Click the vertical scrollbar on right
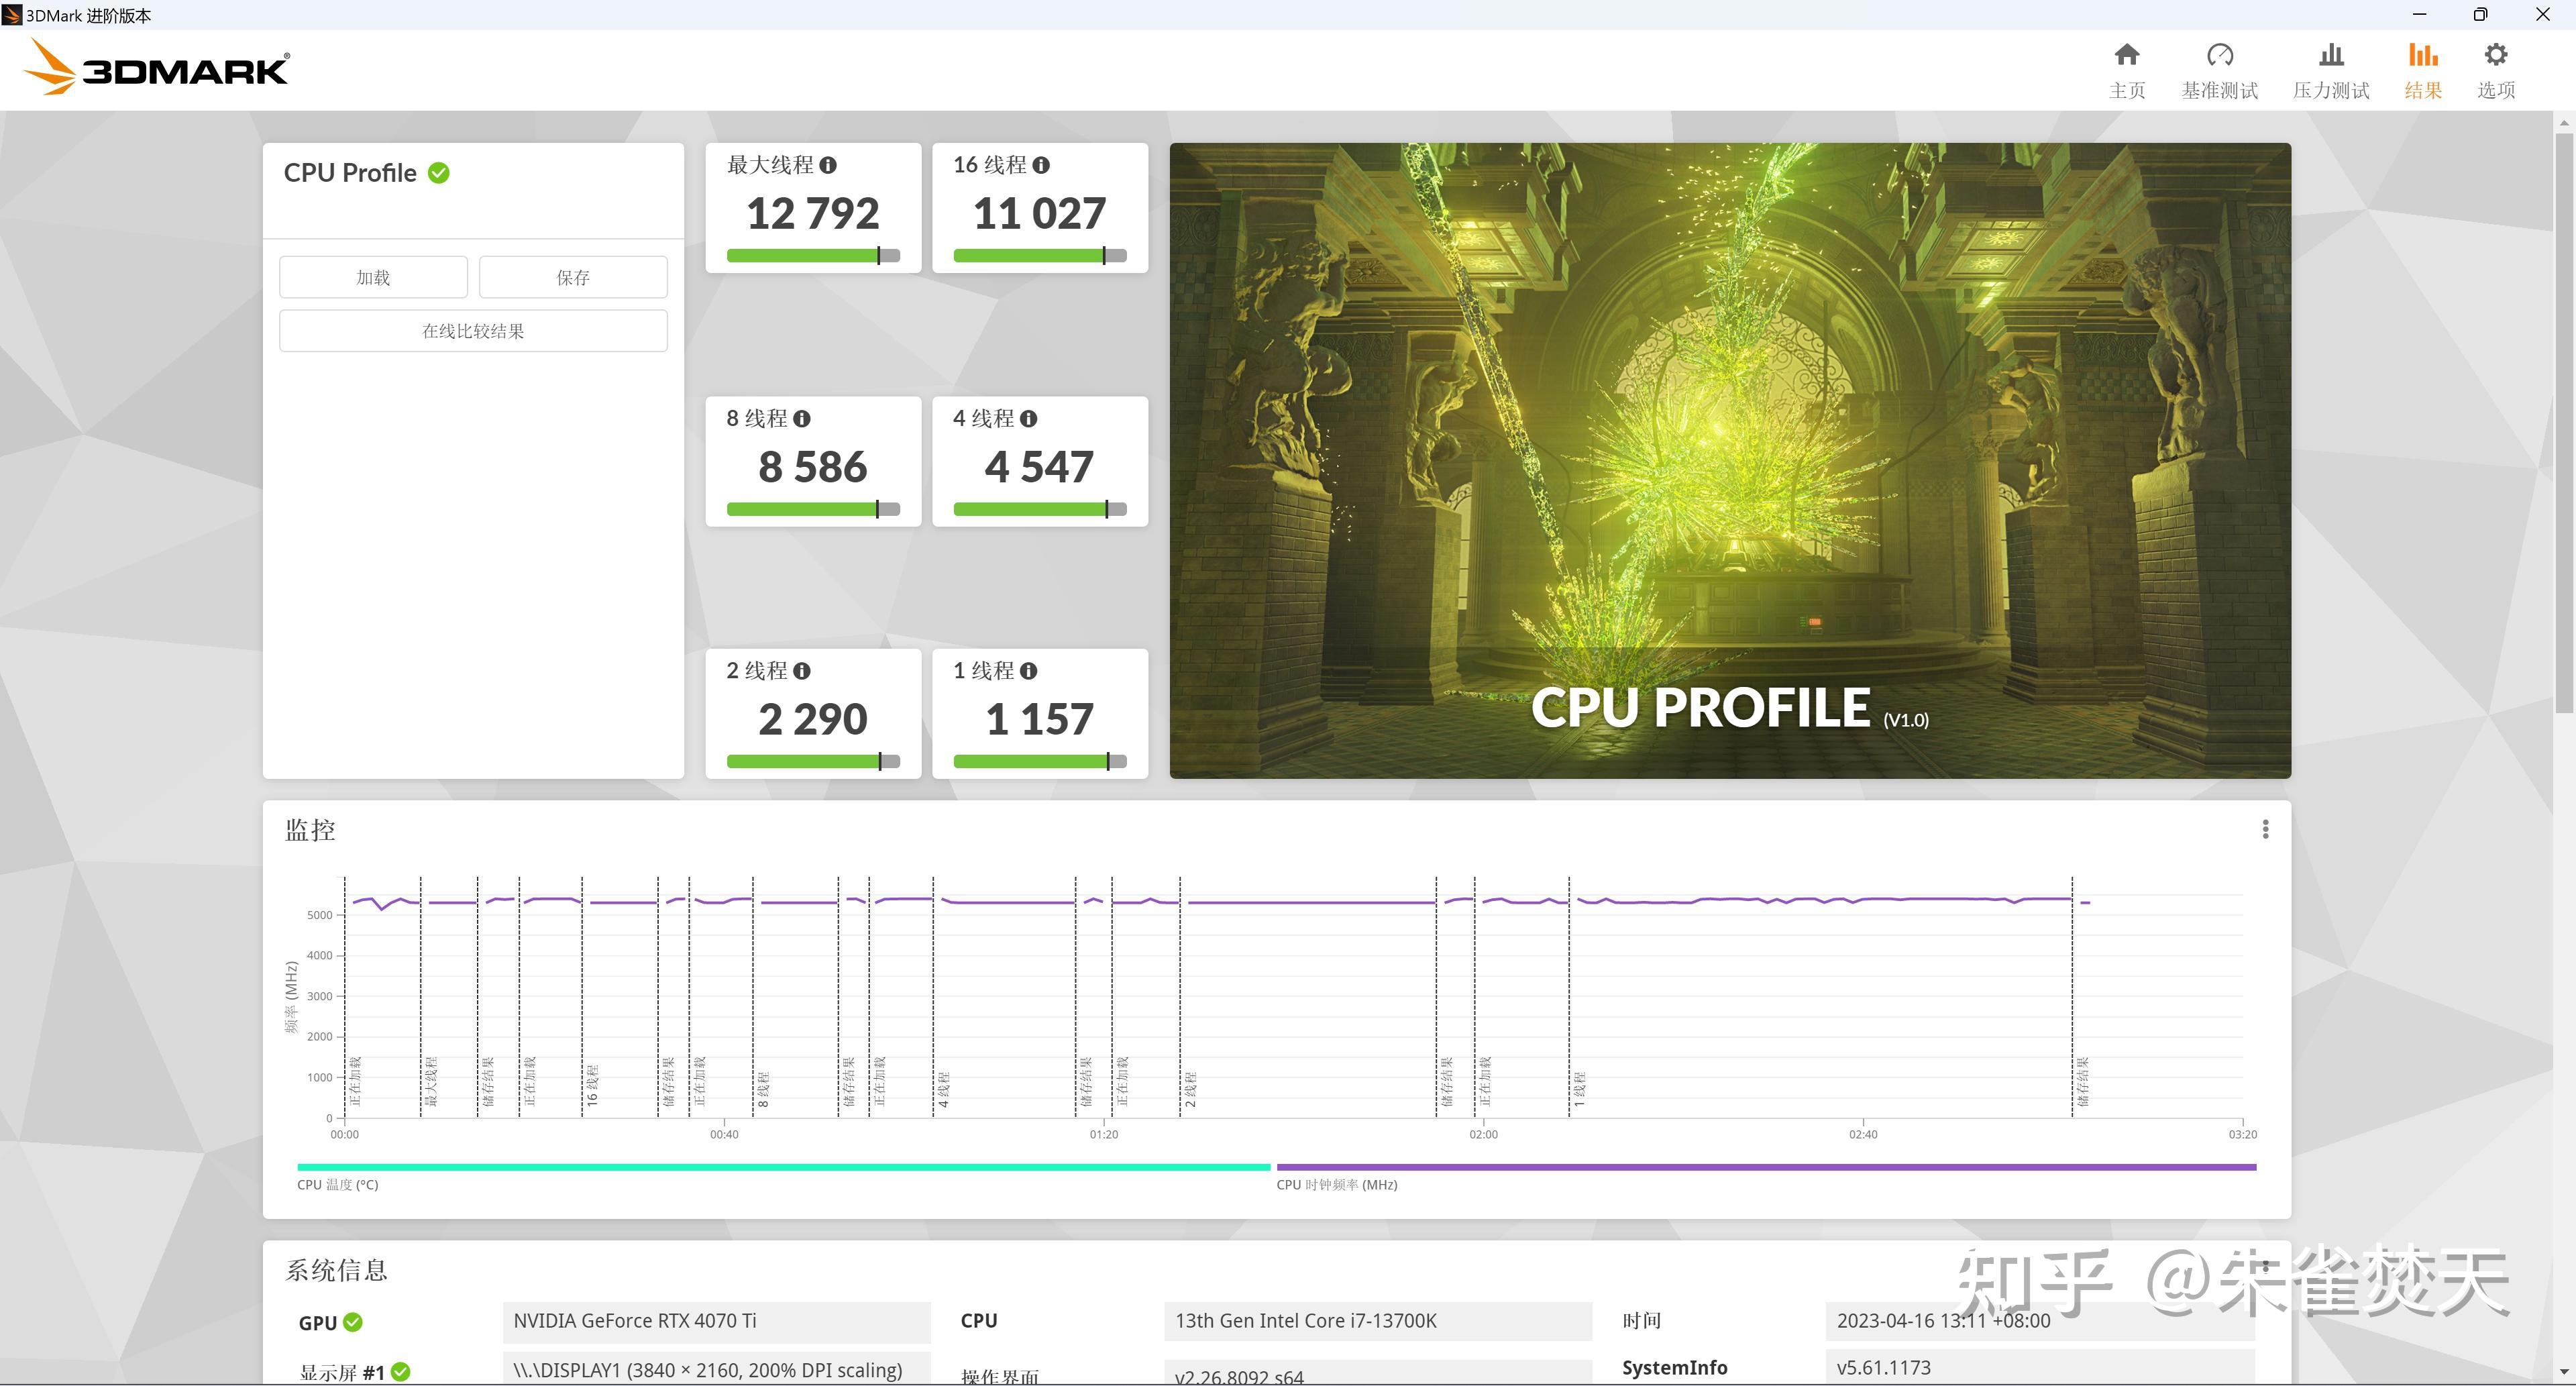The image size is (2576, 1386). [2564, 423]
